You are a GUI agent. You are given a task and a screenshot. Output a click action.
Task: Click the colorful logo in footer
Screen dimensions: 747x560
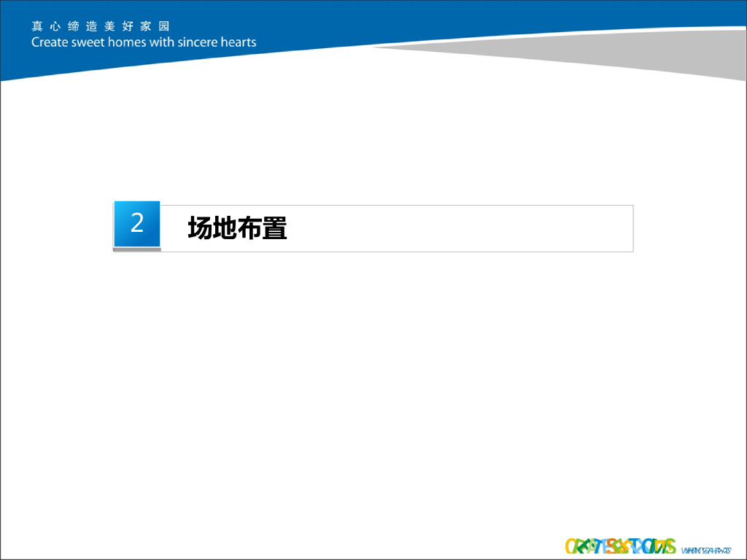(x=620, y=546)
